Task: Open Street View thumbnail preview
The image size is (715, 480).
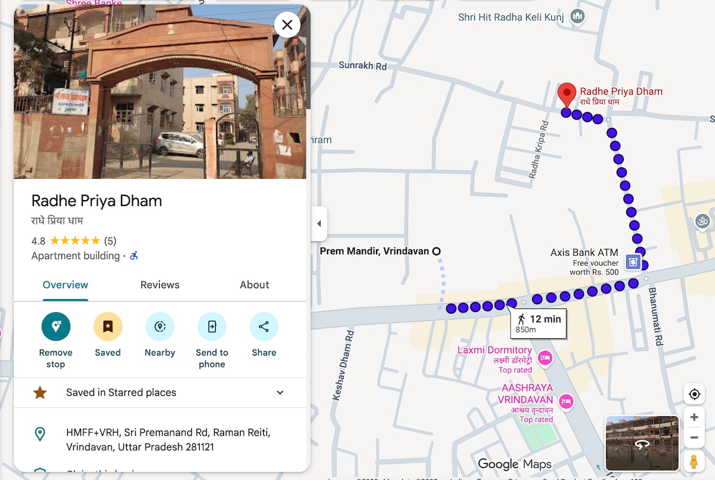Action: click(642, 443)
